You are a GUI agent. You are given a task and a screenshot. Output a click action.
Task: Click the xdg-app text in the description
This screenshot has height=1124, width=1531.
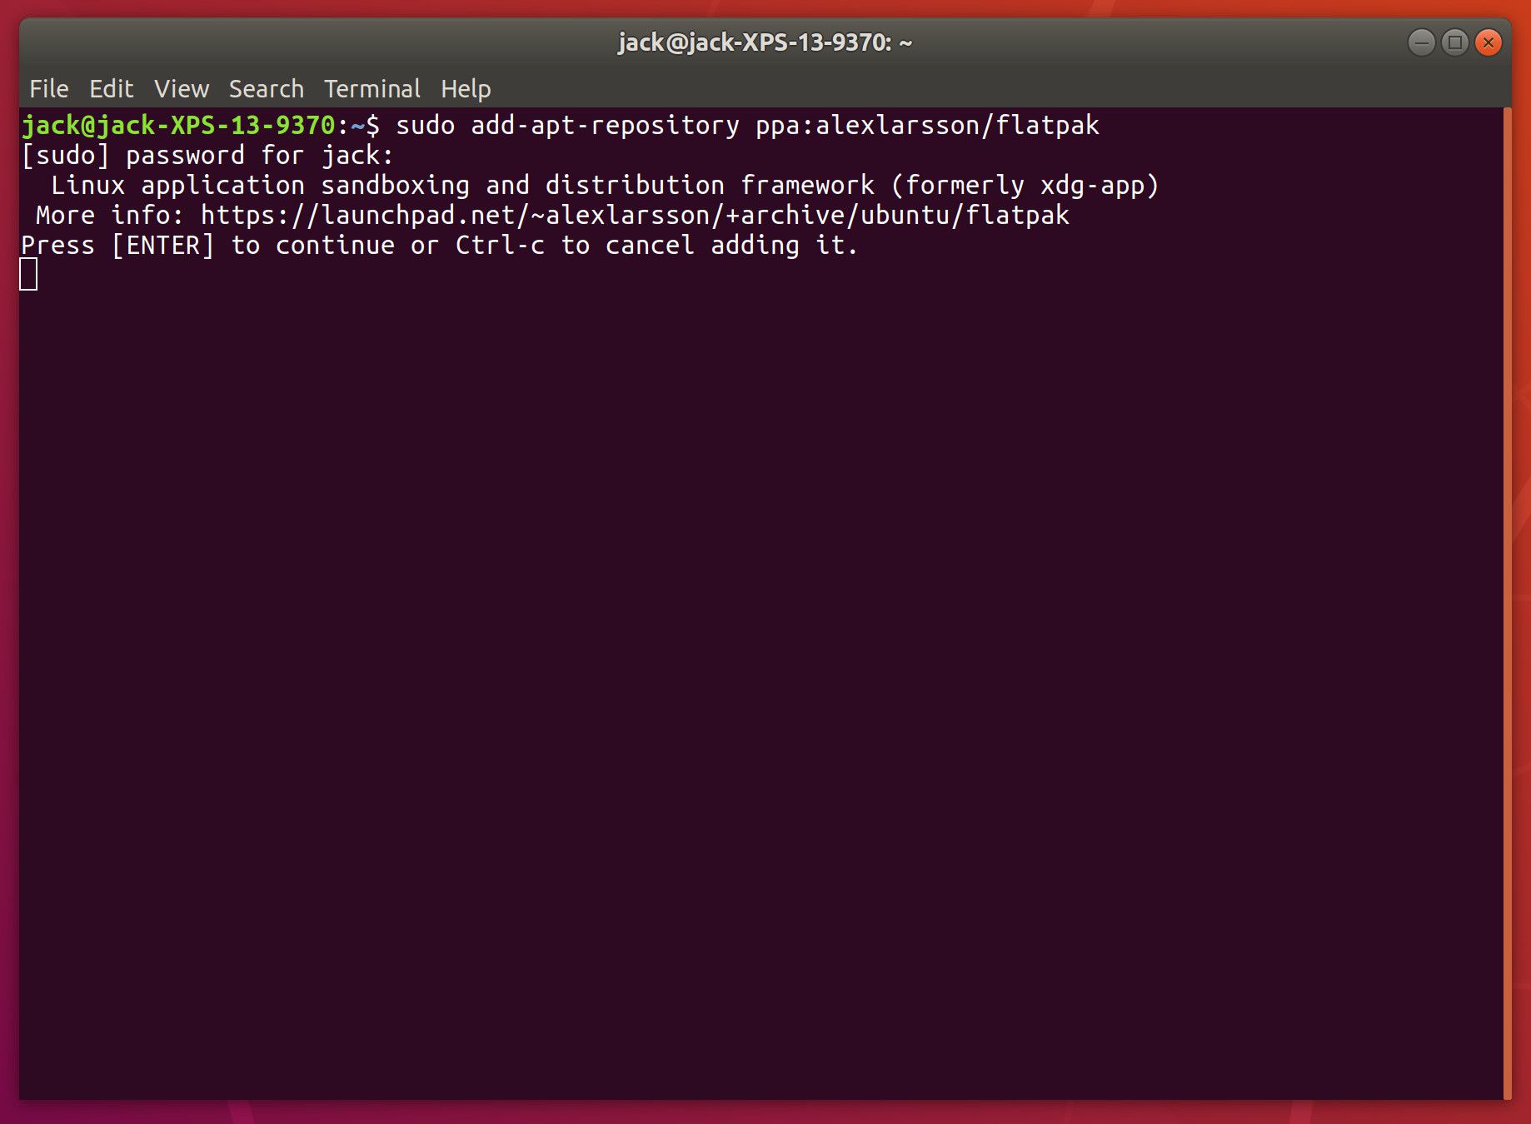(x=1091, y=185)
